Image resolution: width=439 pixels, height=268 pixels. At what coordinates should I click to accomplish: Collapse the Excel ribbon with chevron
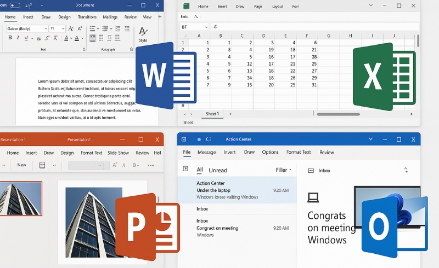click(371, 5)
